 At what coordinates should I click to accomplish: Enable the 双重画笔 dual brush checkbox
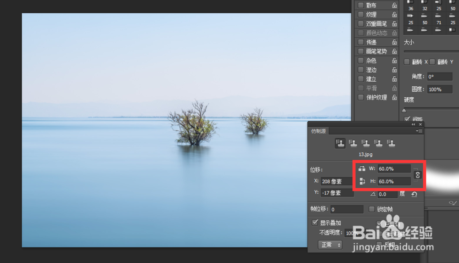[361, 24]
